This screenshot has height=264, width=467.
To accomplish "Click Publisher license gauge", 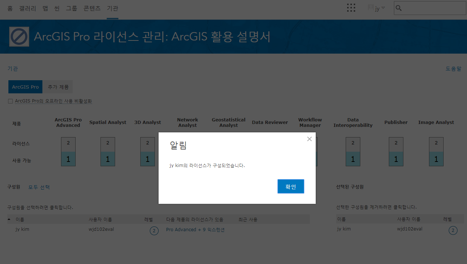I will pyautogui.click(x=396, y=152).
